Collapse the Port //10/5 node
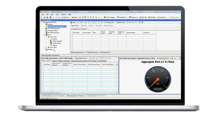The height and width of the screenshot is (117, 220). coord(46,37)
